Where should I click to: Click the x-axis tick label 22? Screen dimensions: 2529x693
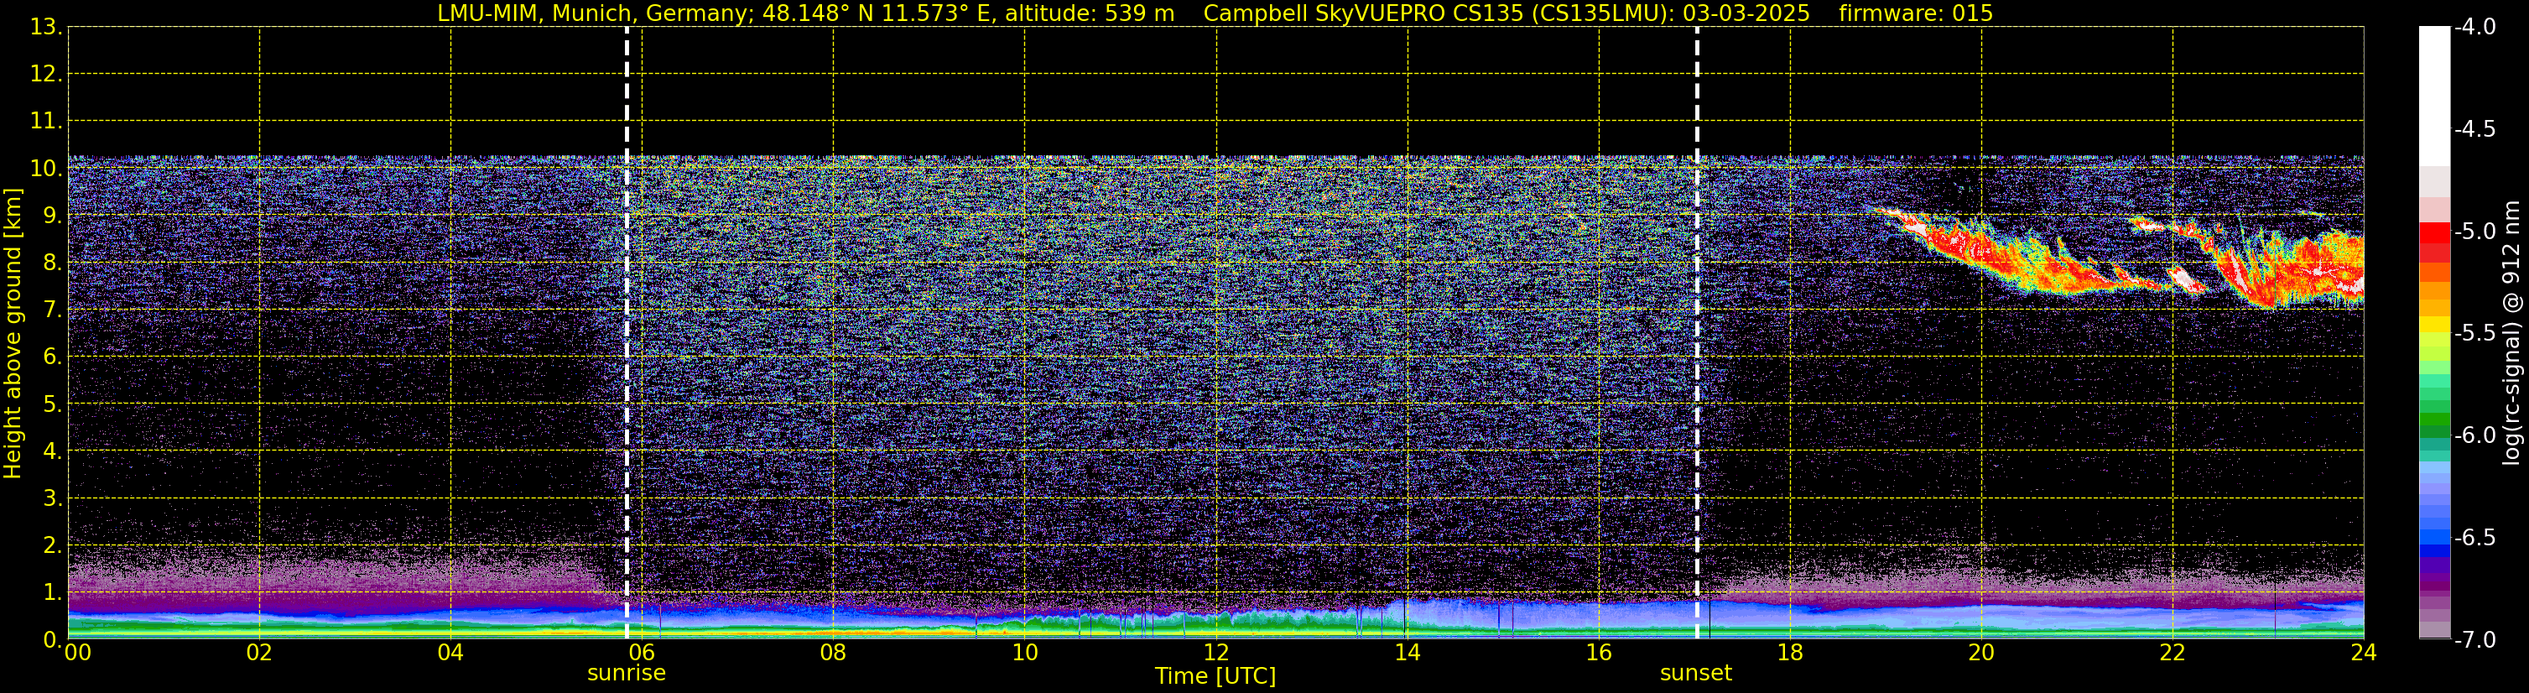(2173, 654)
